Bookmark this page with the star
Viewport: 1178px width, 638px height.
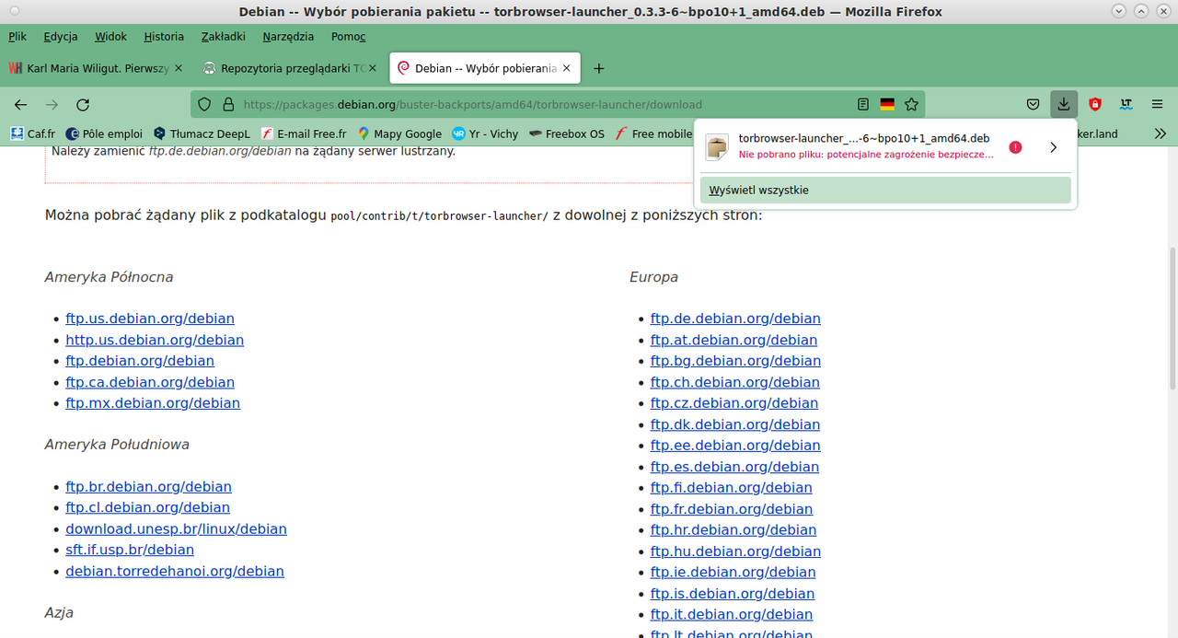912,105
